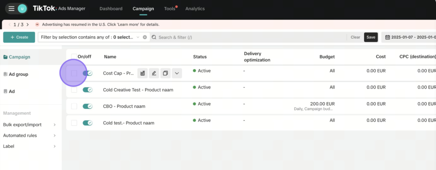Toggle the CBO - Product naam campaign switch
Screen dimensions: 436x170
[x=88, y=106]
